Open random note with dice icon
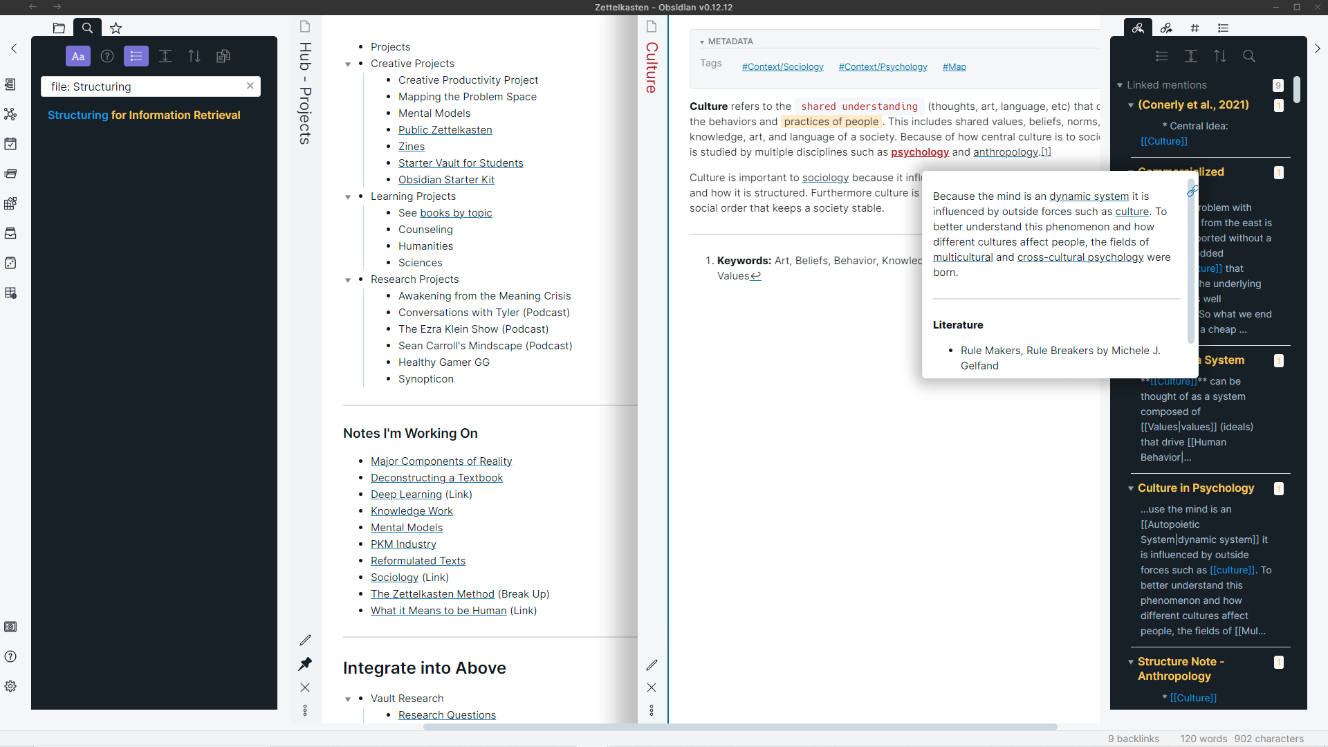Viewport: 1328px width, 747px height. [x=10, y=263]
